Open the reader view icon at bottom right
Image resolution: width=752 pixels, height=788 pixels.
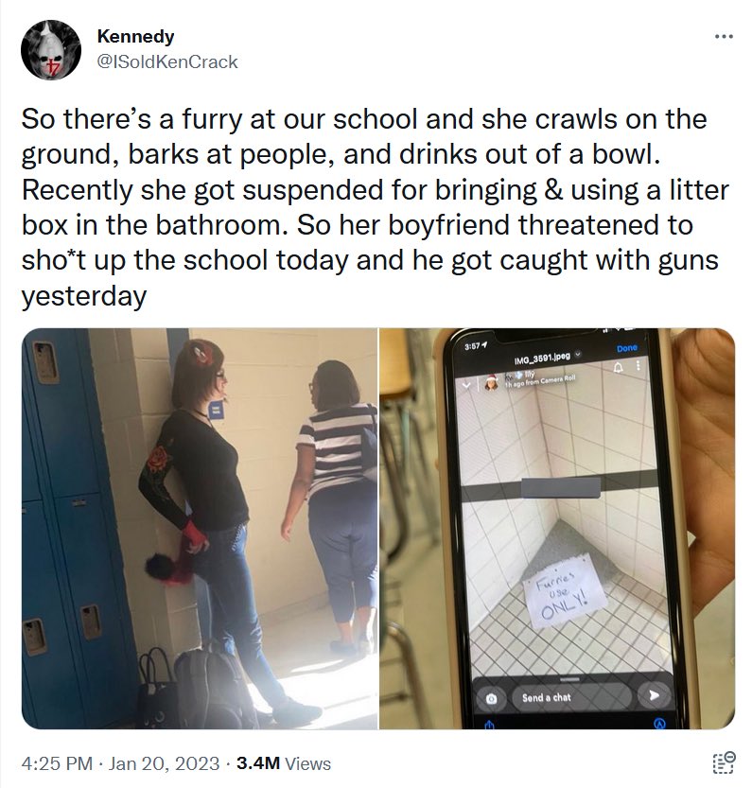point(724,762)
